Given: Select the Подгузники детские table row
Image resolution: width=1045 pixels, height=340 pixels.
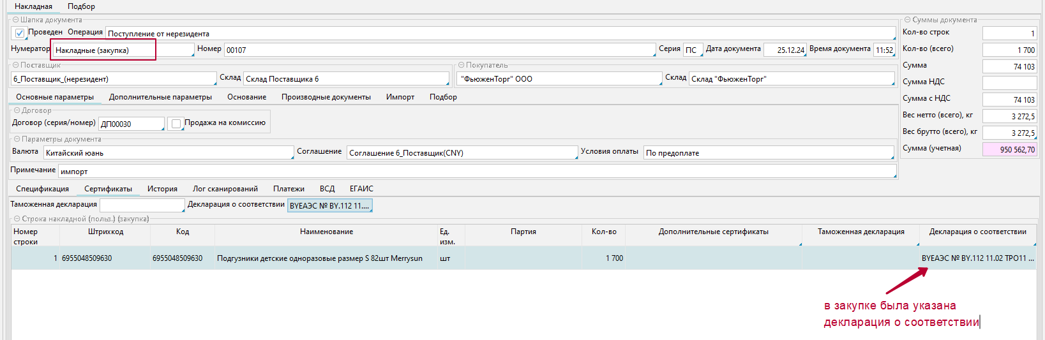Looking at the screenshot, I should point(319,258).
